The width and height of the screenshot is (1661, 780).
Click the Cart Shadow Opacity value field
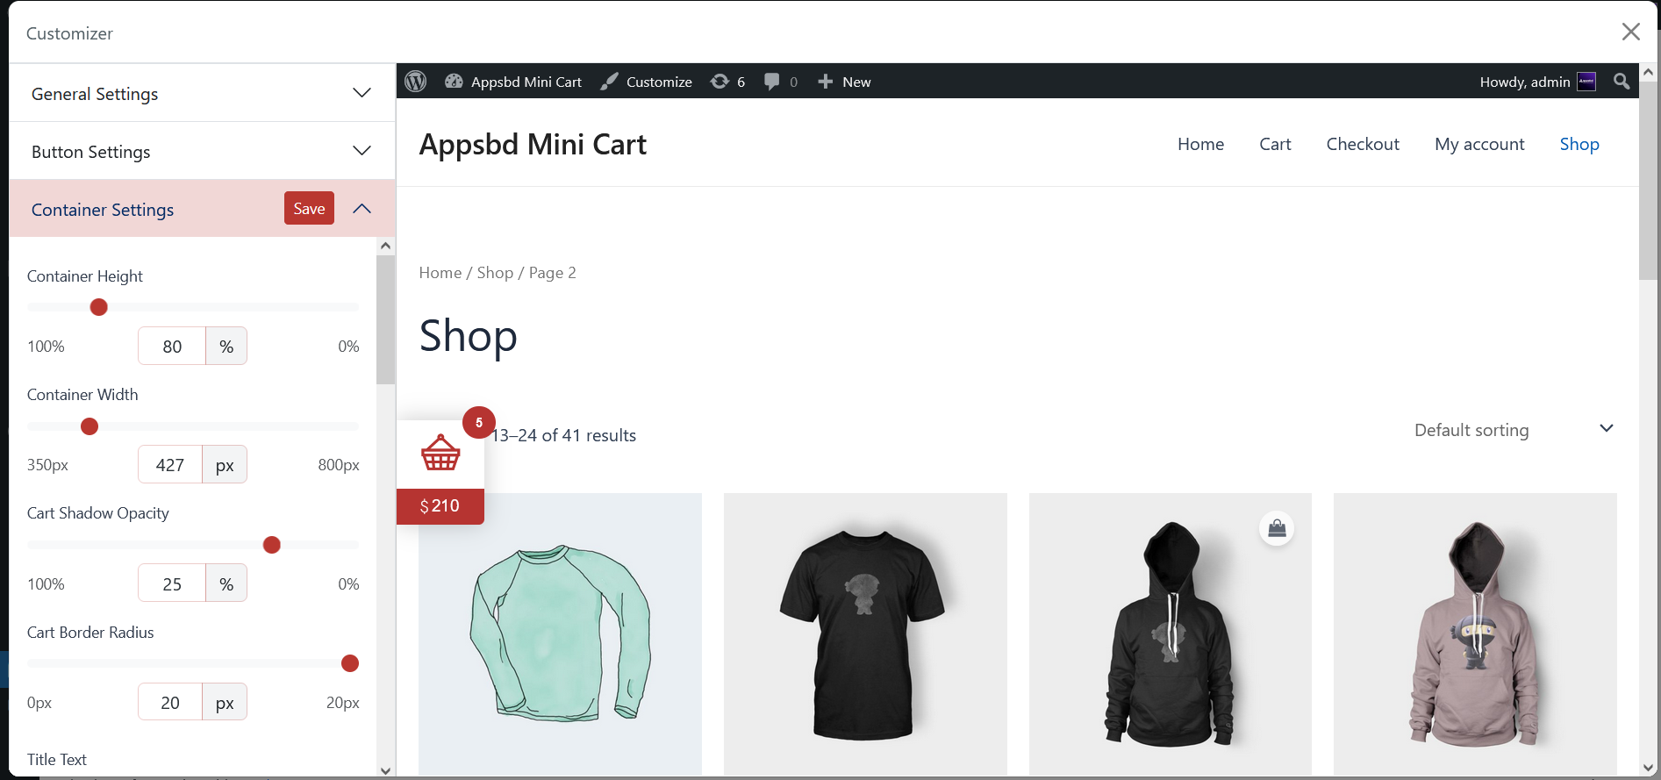(172, 584)
